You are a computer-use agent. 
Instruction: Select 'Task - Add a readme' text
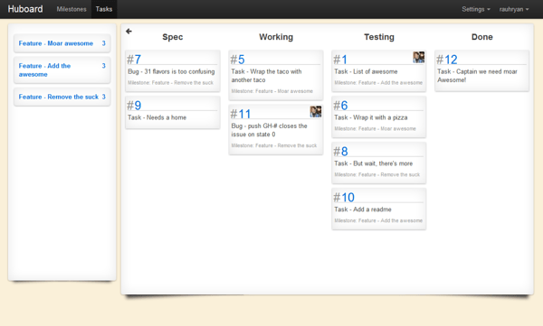(363, 210)
